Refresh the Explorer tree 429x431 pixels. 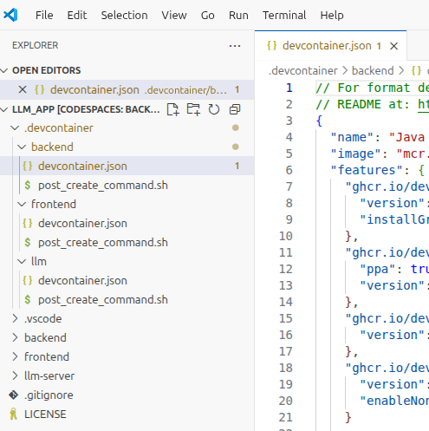tap(214, 109)
